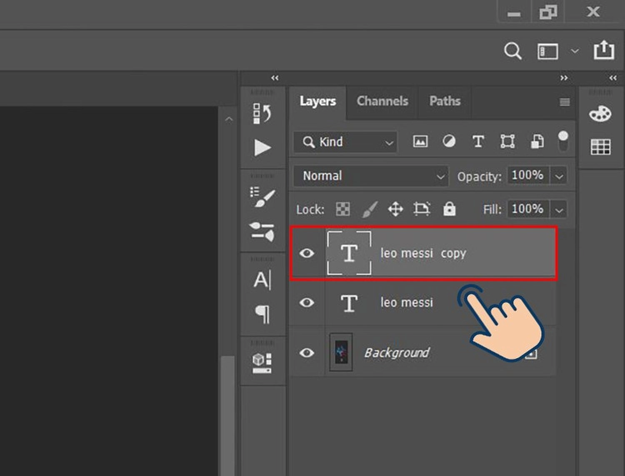
Task: Lock position move icon
Action: coord(395,209)
